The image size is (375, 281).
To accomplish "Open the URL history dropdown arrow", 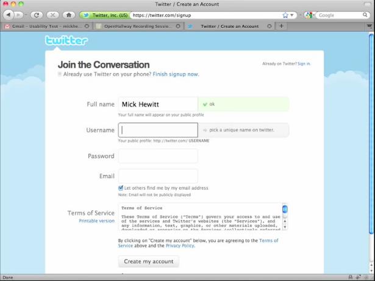I will coord(292,15).
